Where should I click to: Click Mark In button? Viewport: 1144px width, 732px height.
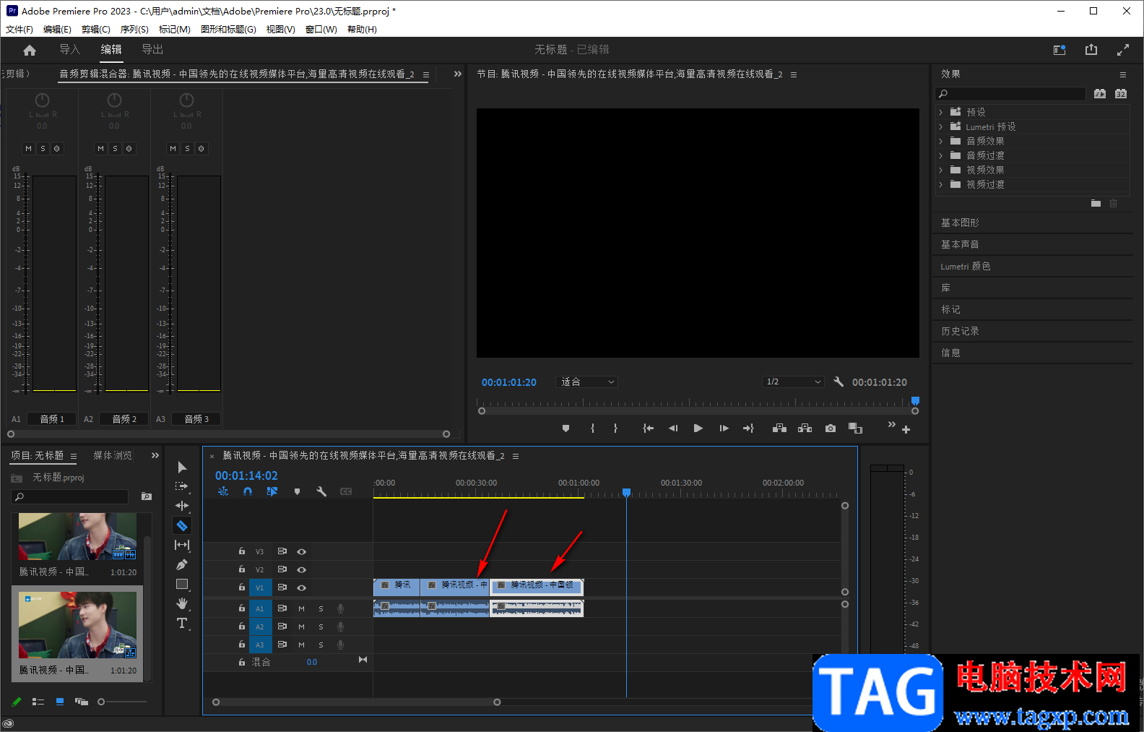point(592,429)
